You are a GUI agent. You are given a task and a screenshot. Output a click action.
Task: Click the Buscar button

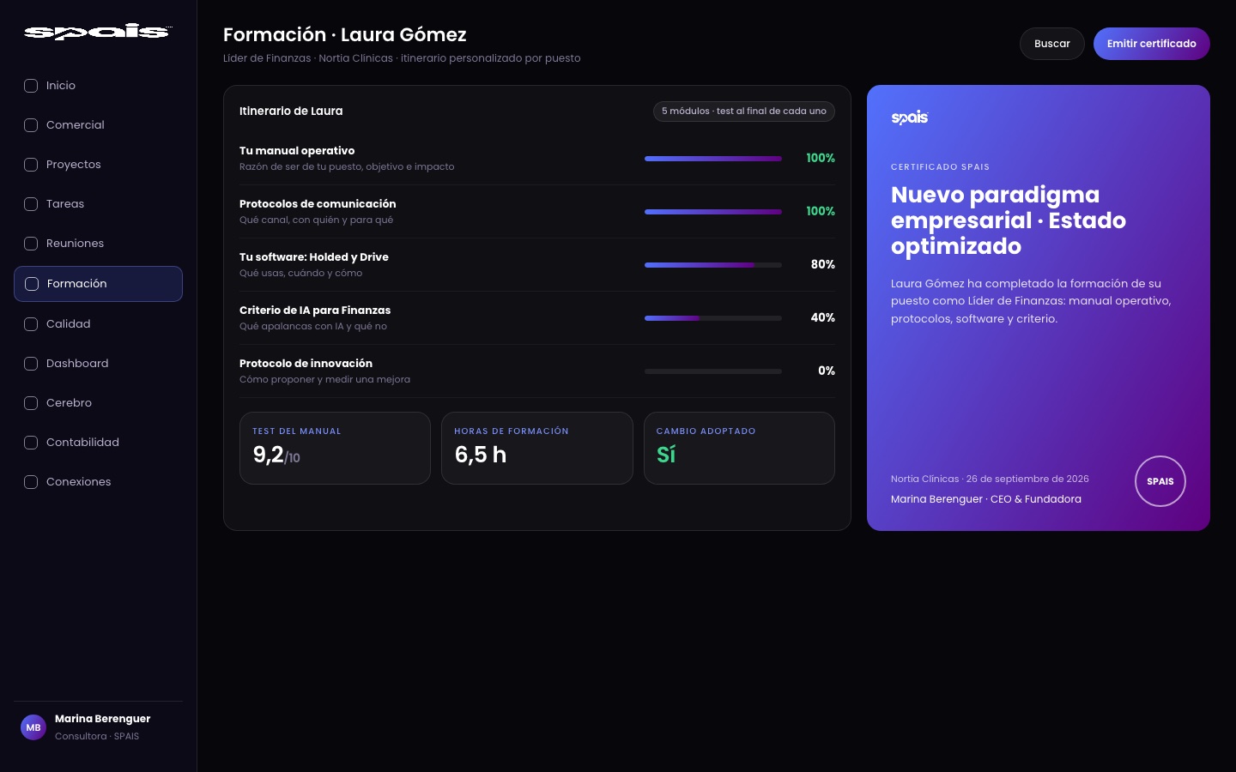[1052, 44]
